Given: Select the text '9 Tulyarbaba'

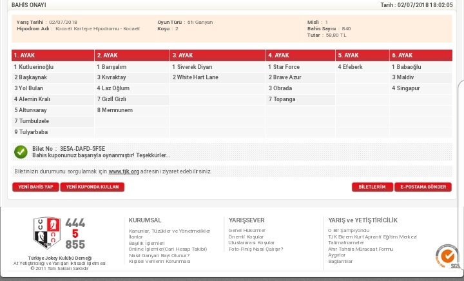Looking at the screenshot, I should coord(31,132).
